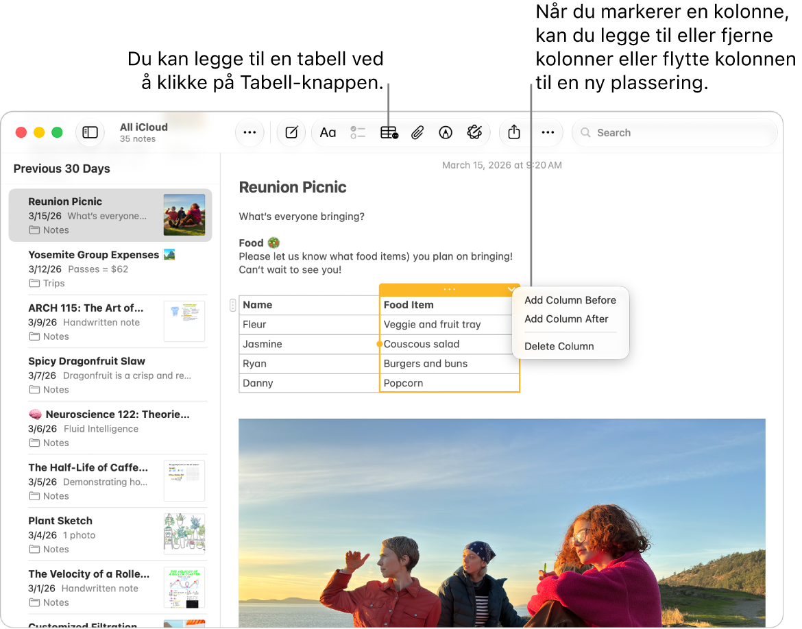Choose Add Column After
802x629 pixels.
[x=566, y=319]
